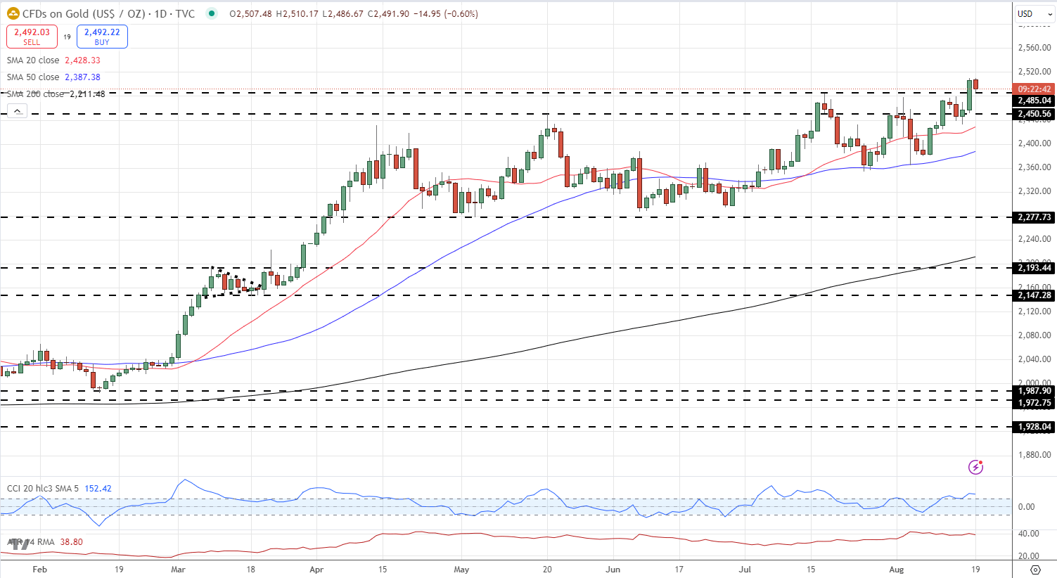Click the SELL 2,492.03 button
Screen dimensions: 1057x578
click(32, 37)
